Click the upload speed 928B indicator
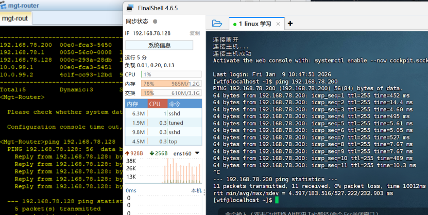The height and width of the screenshot is (215, 428). [134, 153]
